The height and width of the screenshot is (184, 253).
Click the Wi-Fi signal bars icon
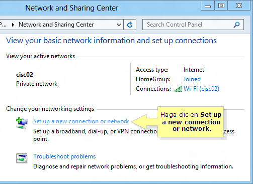pyautogui.click(x=178, y=89)
